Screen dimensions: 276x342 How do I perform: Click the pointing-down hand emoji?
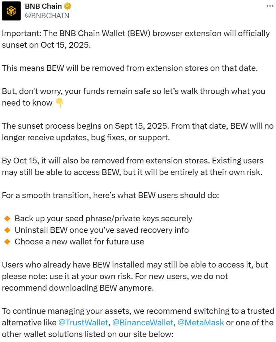tap(59, 103)
